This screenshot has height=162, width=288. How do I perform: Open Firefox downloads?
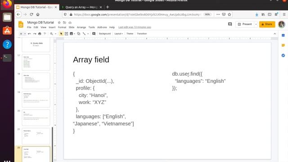coord(257,14)
